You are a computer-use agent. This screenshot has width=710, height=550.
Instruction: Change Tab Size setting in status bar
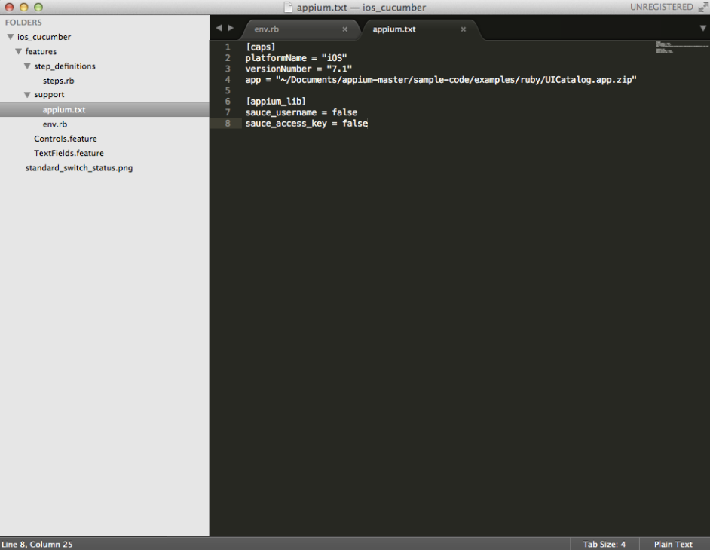(604, 544)
